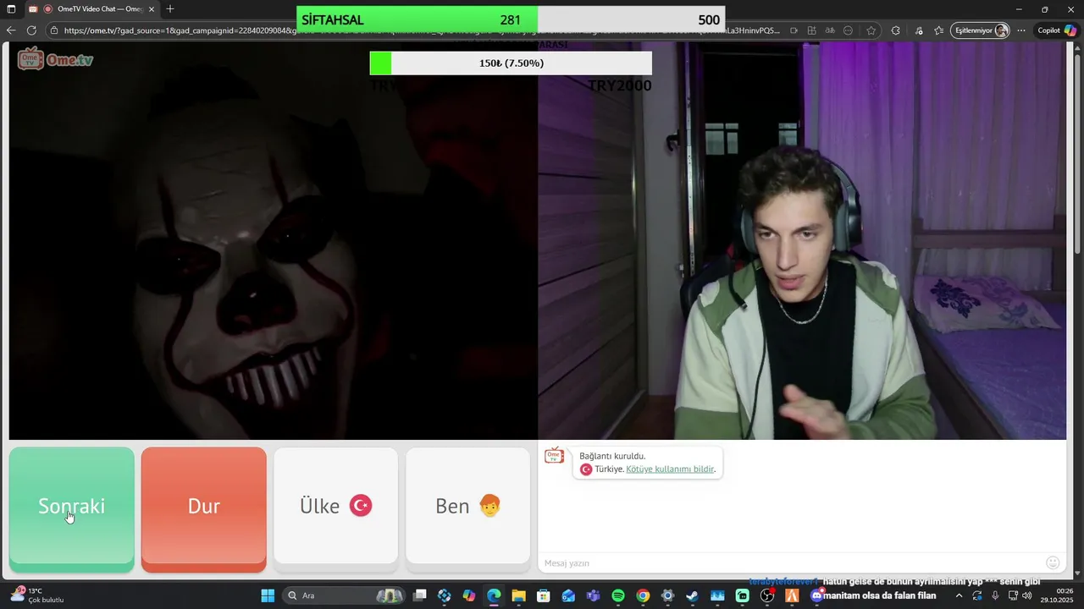The height and width of the screenshot is (609, 1084).
Task: Open Microsoft Teams from the taskbar
Action: [x=593, y=595]
